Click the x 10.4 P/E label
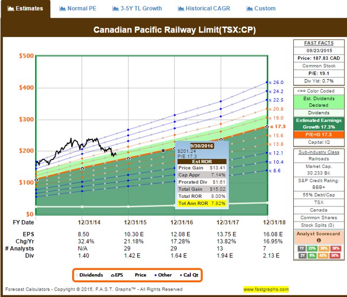Screen dimensions: 347x297 pos(276,162)
